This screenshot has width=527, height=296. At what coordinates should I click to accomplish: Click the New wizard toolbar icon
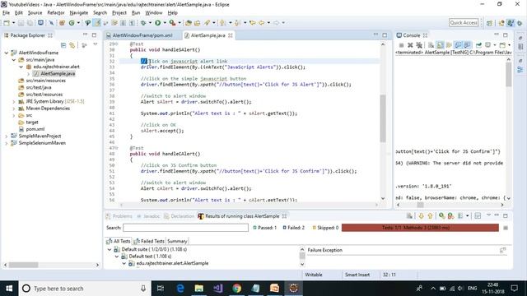pyautogui.click(x=7, y=23)
